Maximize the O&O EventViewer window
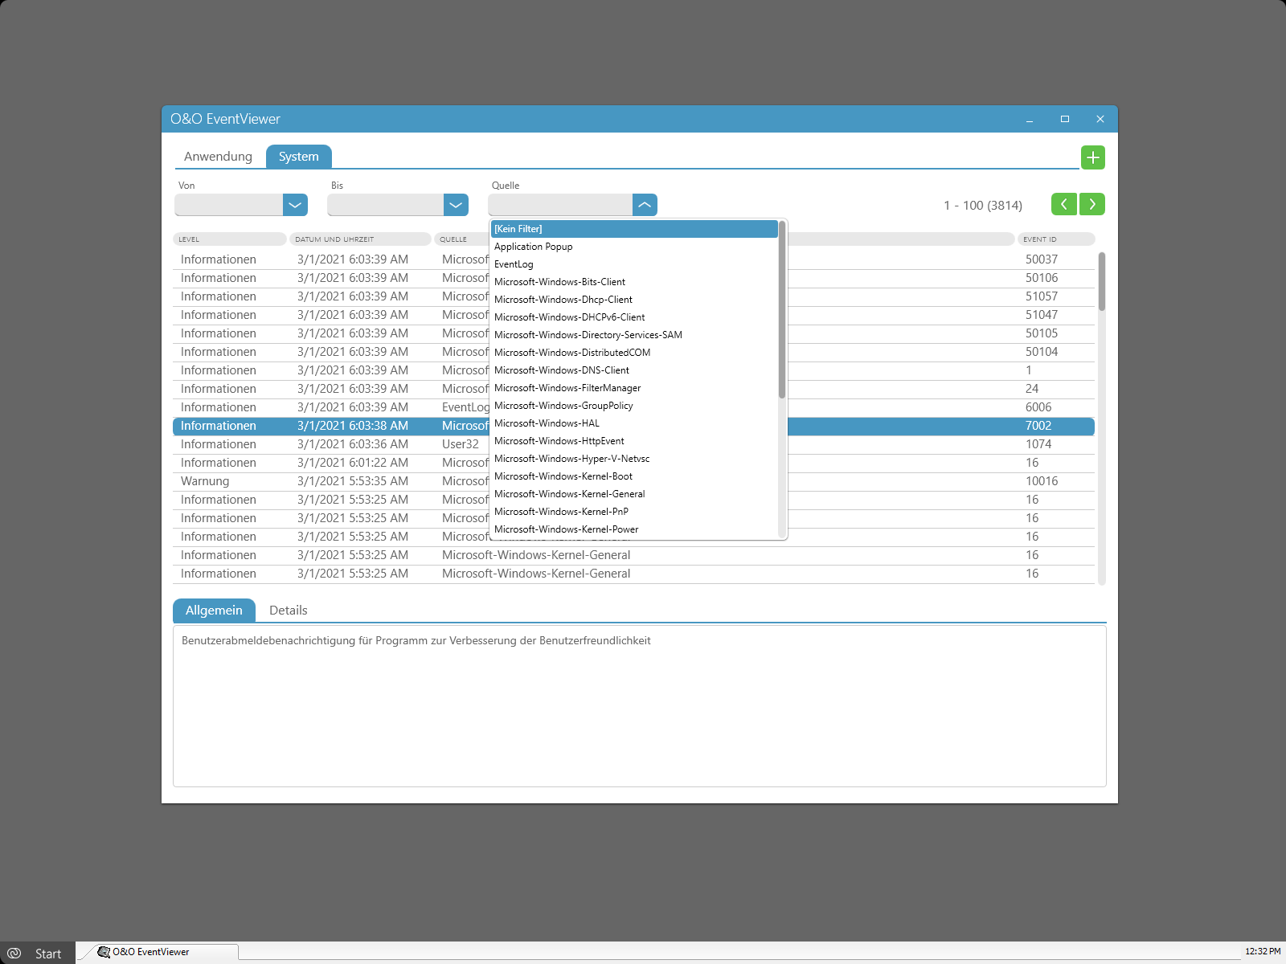Screen dimensions: 1286x964 coord(1065,119)
